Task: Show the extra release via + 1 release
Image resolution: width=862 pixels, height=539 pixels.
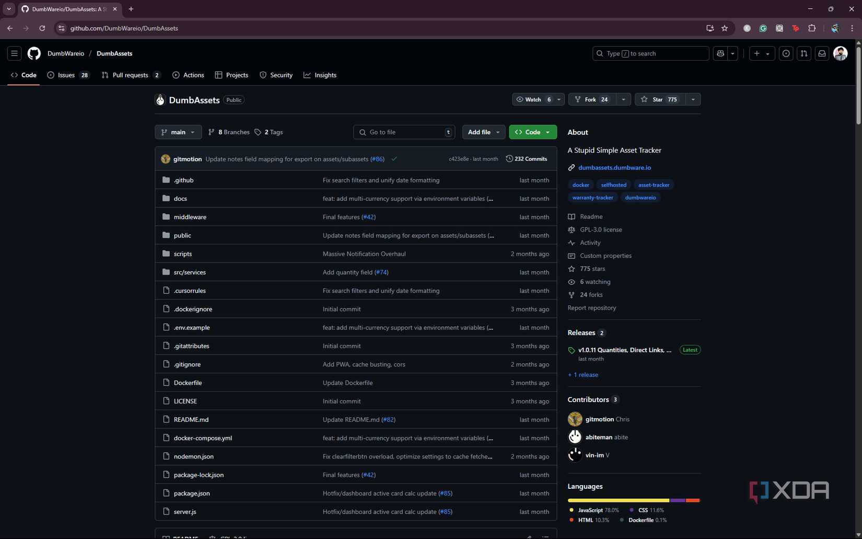Action: [x=583, y=374]
